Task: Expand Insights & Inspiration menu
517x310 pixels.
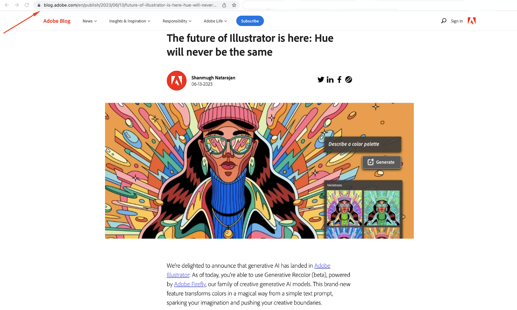Action: coord(130,21)
